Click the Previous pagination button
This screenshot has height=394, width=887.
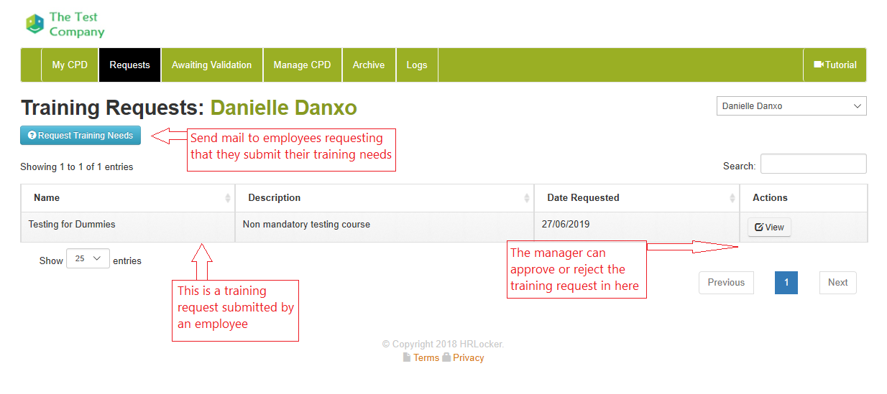726,283
